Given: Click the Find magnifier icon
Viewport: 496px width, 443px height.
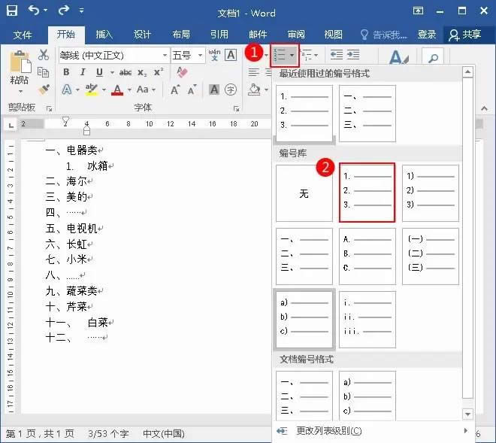Looking at the screenshot, I should (432, 58).
